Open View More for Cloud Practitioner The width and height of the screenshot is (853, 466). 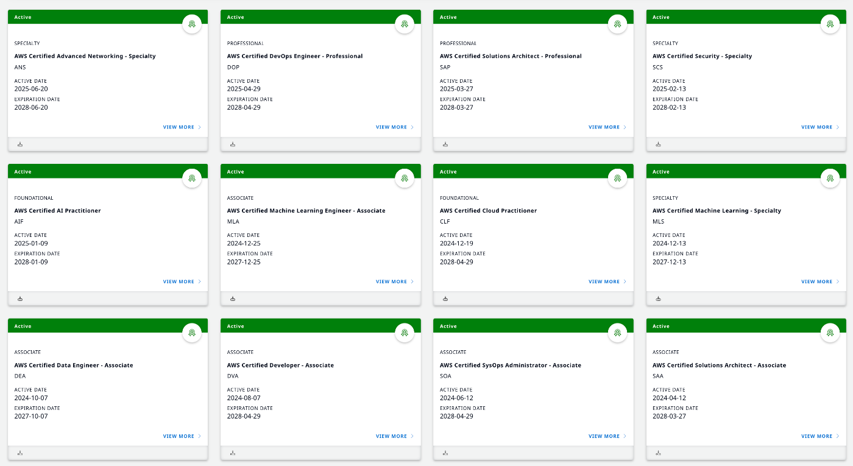pos(607,281)
